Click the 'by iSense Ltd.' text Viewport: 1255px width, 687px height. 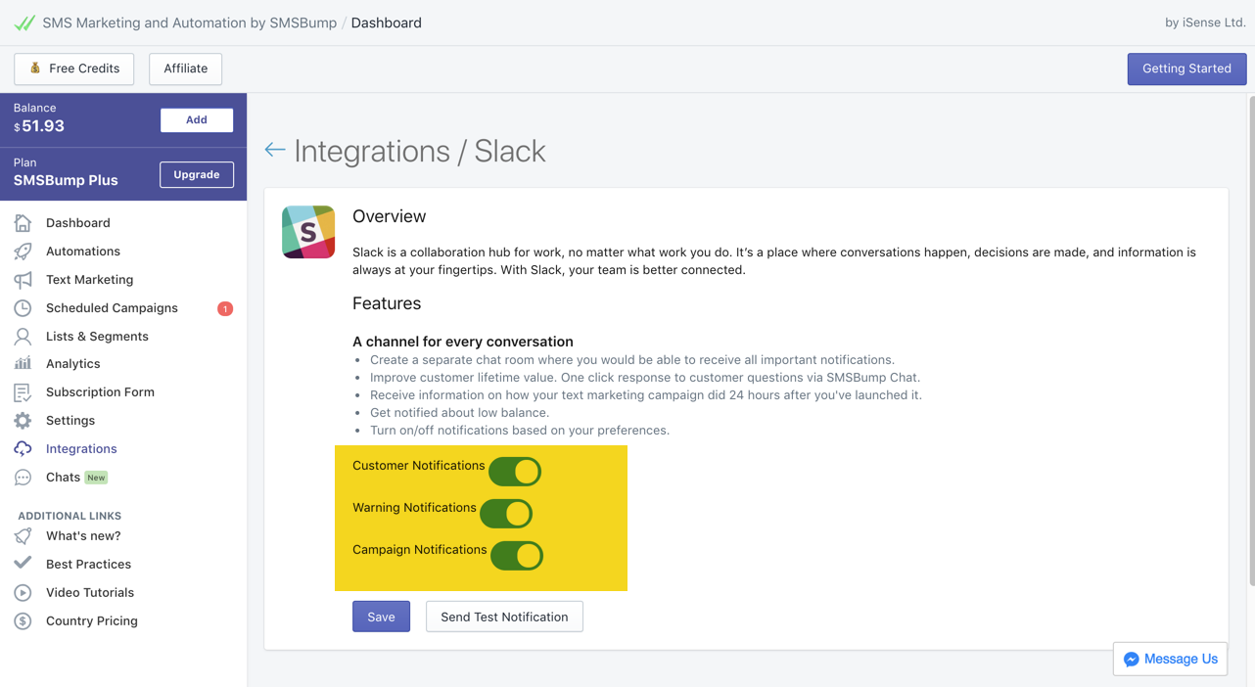(x=1205, y=23)
